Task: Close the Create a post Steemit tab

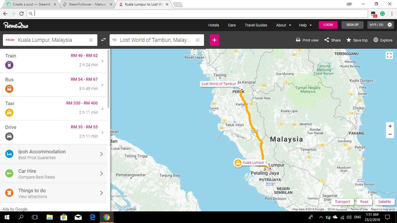Action: [x=55, y=4]
